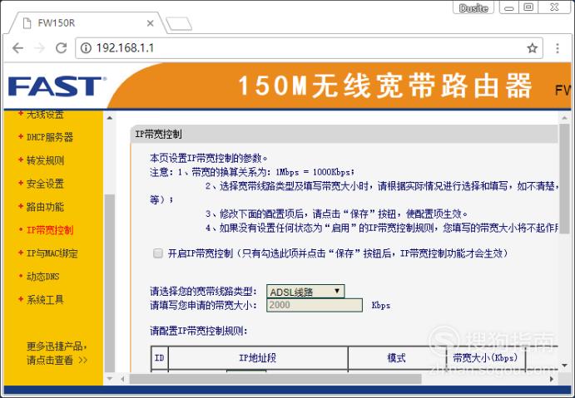Click the 150M无线宽带路由器 banner title
The height and width of the screenshot is (398, 575).
click(385, 86)
